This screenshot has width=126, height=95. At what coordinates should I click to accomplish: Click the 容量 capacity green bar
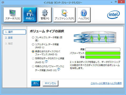[103, 57]
